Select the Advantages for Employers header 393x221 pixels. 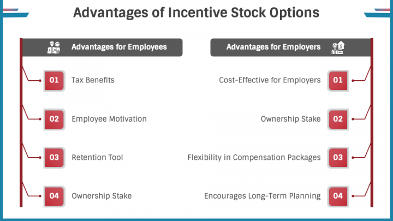(290, 47)
